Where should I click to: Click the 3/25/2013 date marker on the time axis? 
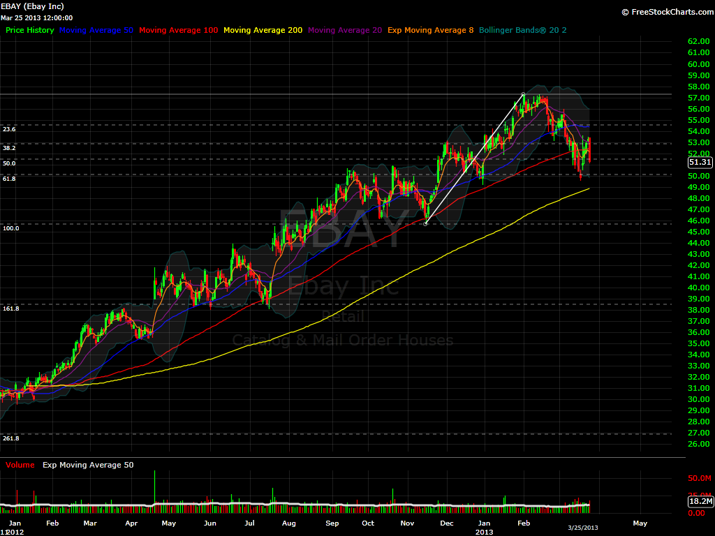point(582,528)
